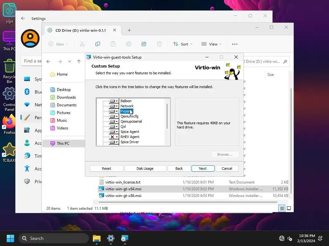Image resolution: width=329 pixels, height=246 pixels.
Task: Go up one folder level
Action: 79,61
